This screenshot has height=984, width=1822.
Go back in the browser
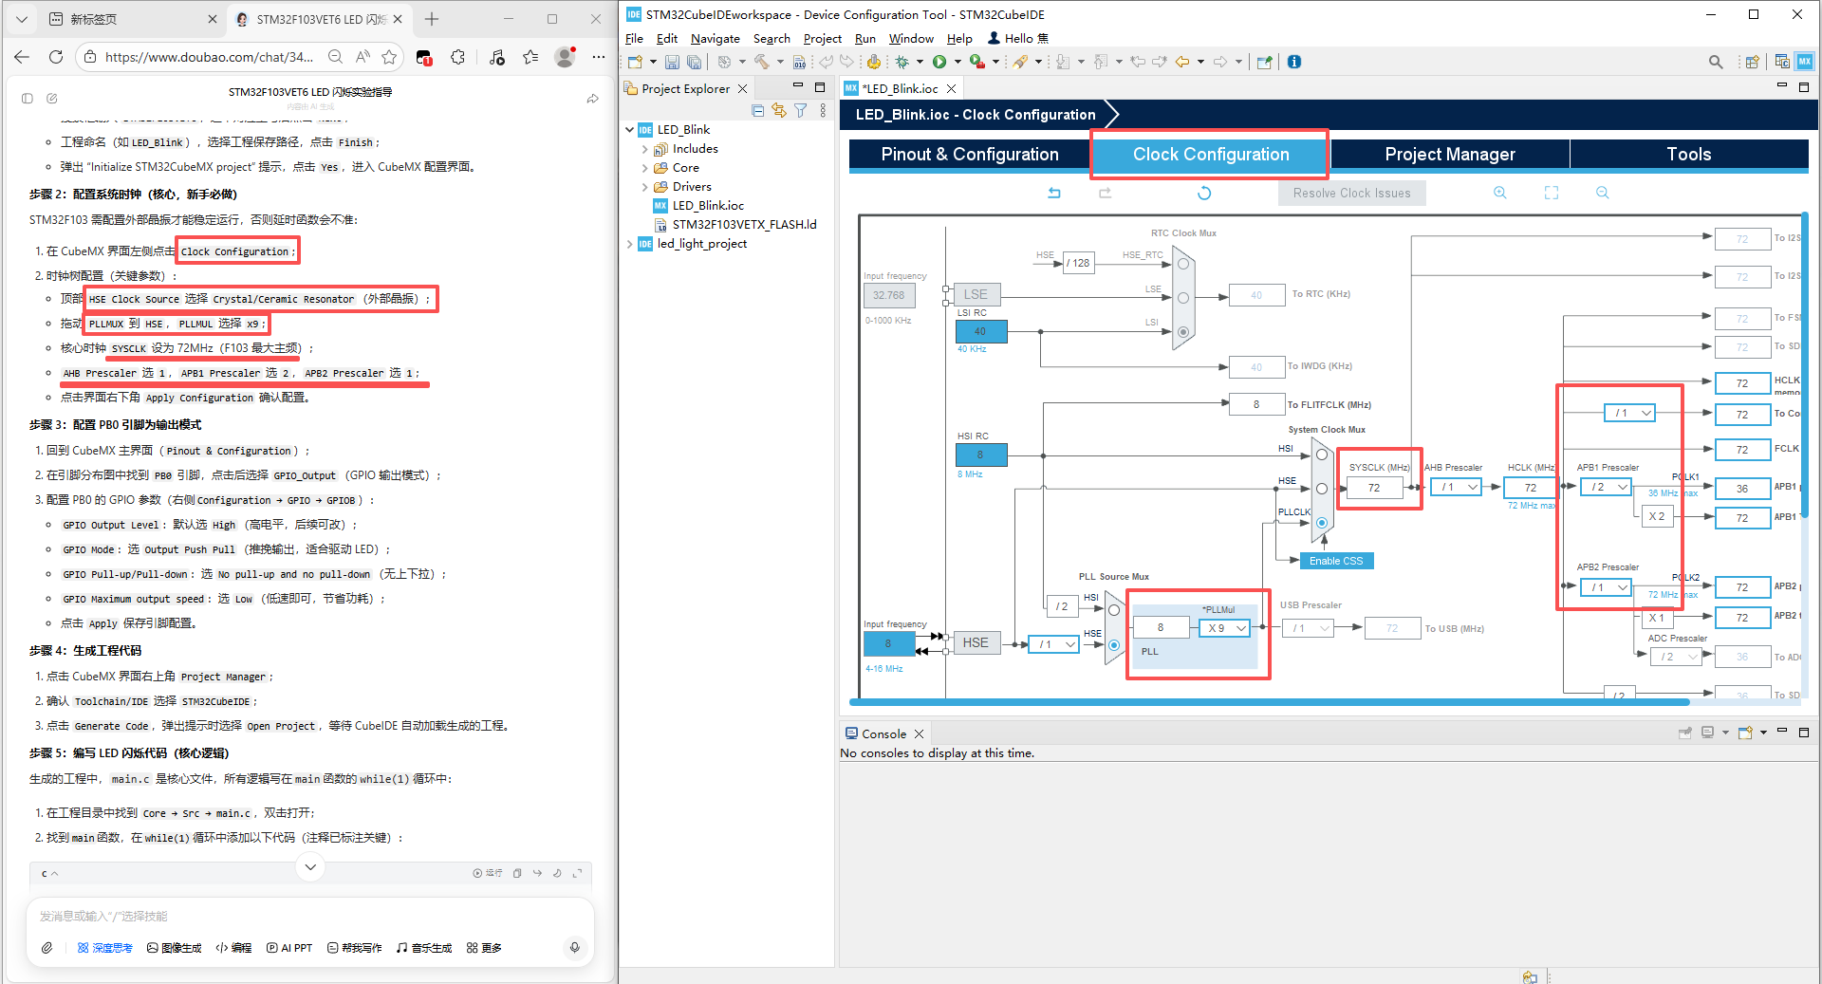[22, 57]
